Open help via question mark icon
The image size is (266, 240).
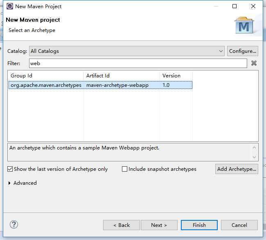[14, 224]
